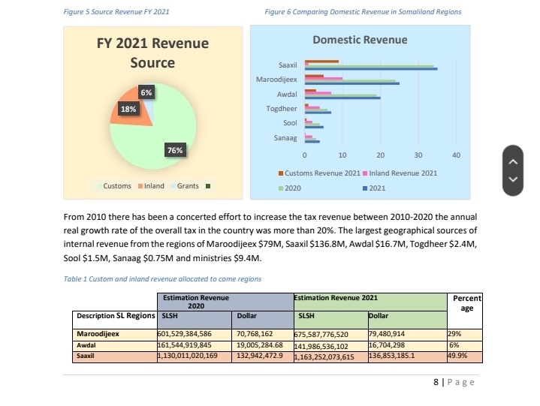Click the Customs Revenue 2021 legend marker
This screenshot has width=540, height=406.
281,173
